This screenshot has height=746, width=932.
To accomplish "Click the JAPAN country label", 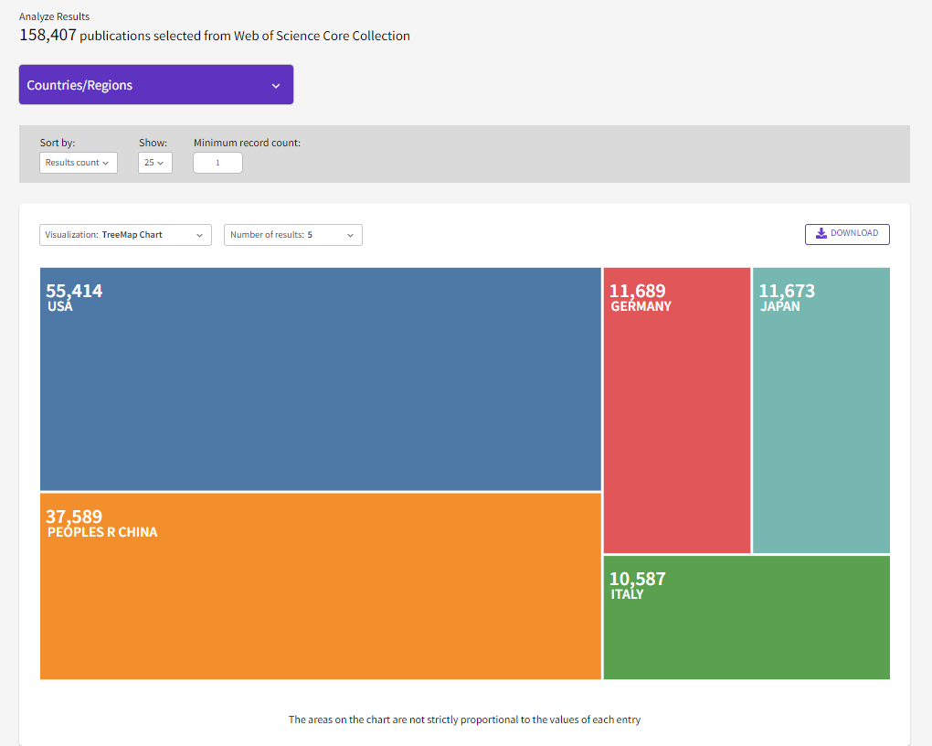I will coord(779,306).
